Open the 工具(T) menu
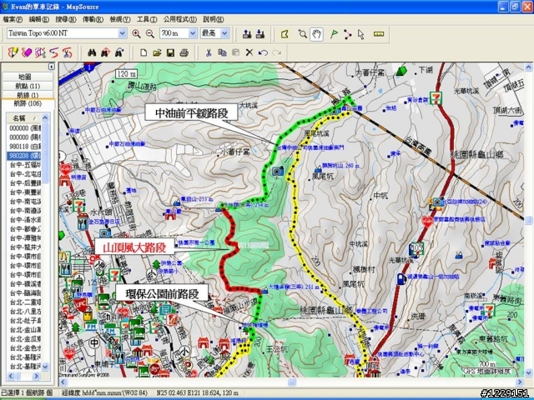The image size is (534, 400). tap(147, 19)
